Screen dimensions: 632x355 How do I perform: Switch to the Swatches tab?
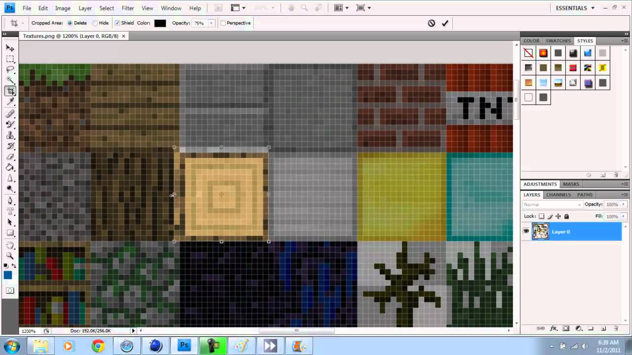558,41
